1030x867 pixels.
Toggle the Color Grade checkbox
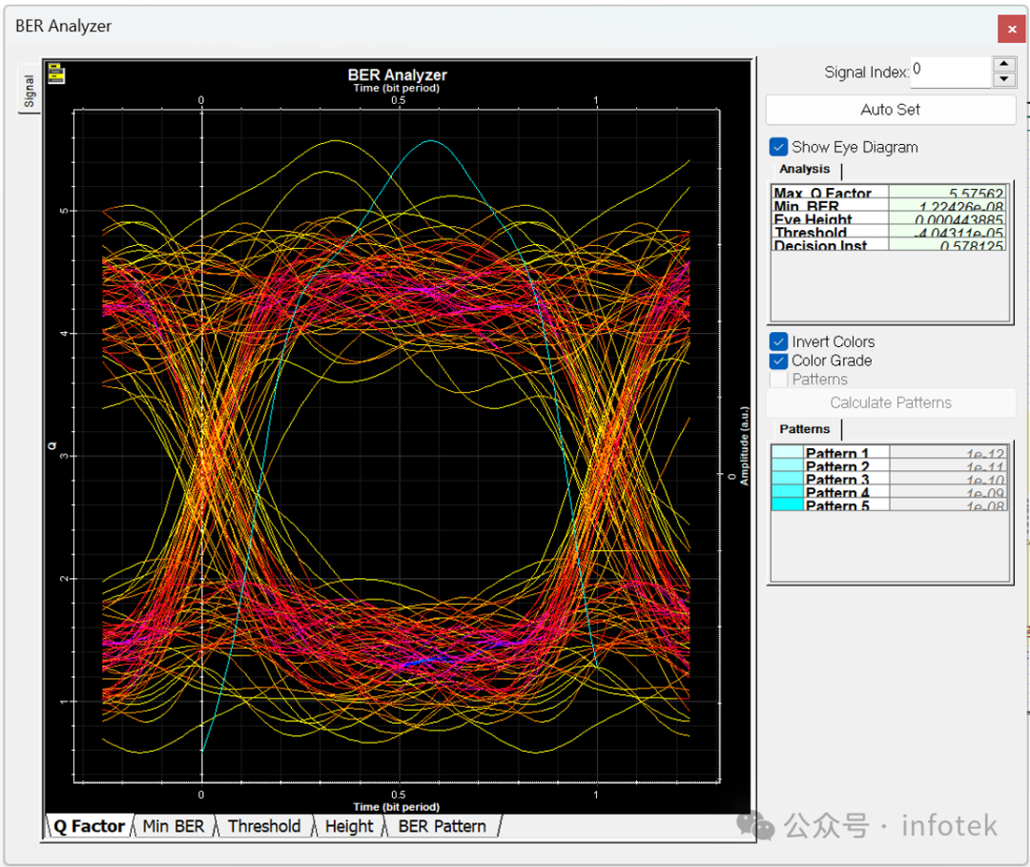coord(778,361)
